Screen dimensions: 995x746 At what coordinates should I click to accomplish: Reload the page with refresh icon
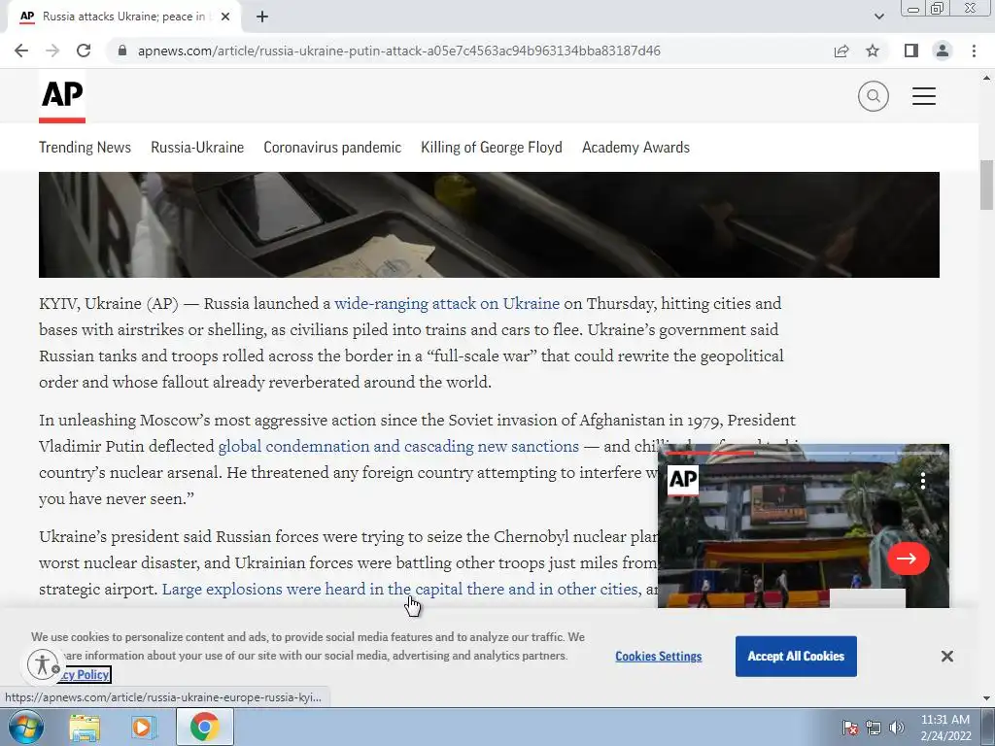pyautogui.click(x=84, y=51)
